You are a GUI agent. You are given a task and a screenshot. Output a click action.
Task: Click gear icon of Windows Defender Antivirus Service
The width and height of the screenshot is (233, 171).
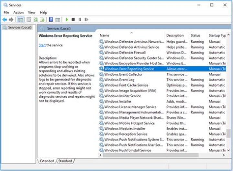coord(101,47)
